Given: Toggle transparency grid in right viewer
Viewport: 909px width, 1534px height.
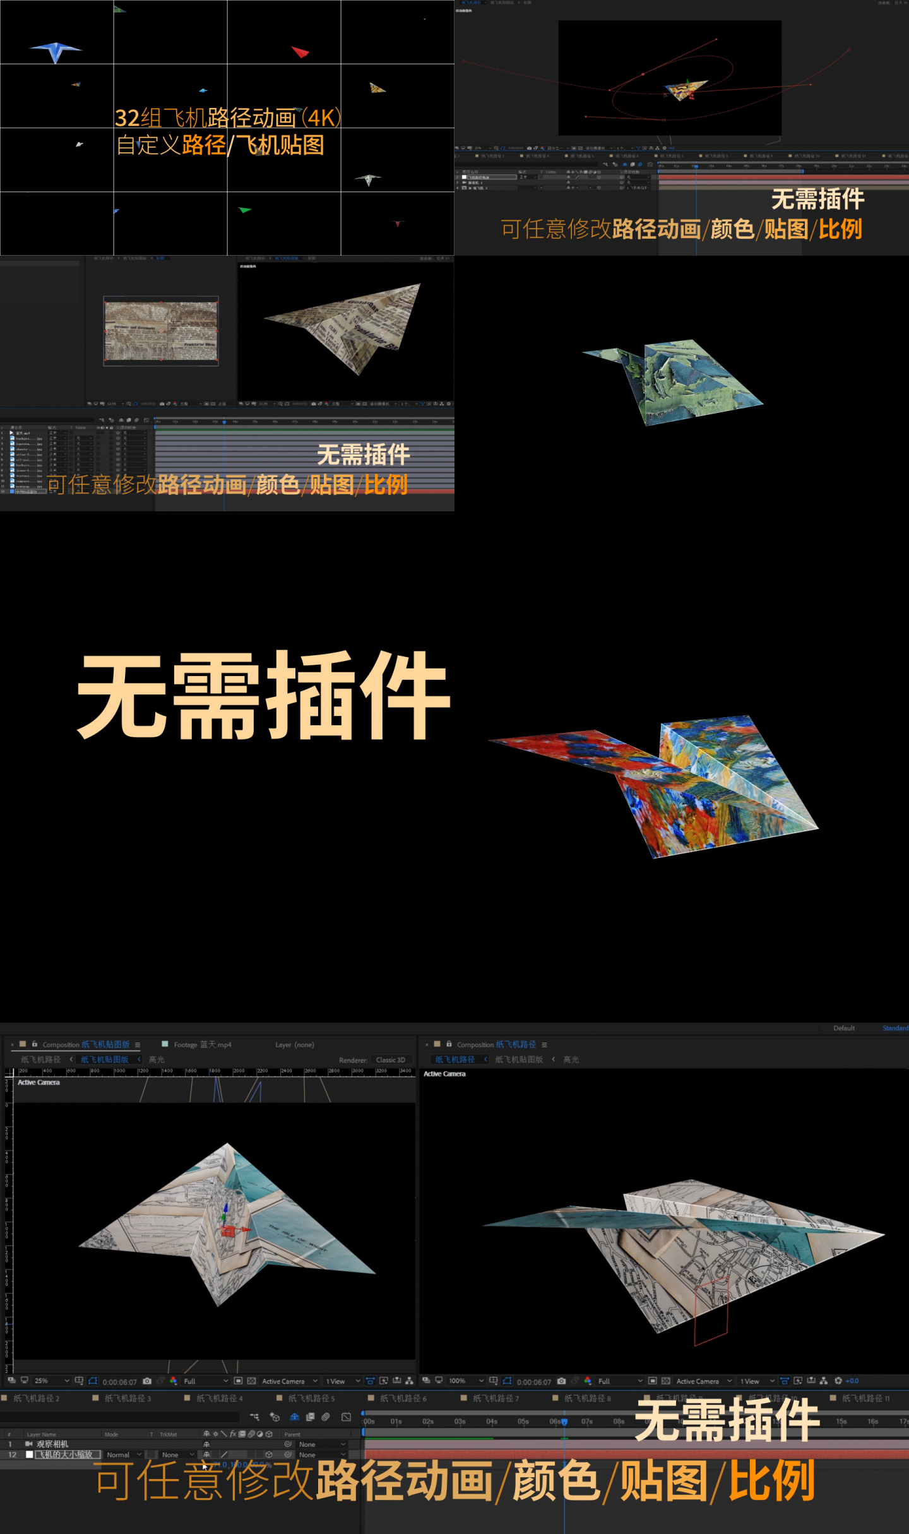Looking at the screenshot, I should [x=666, y=1381].
